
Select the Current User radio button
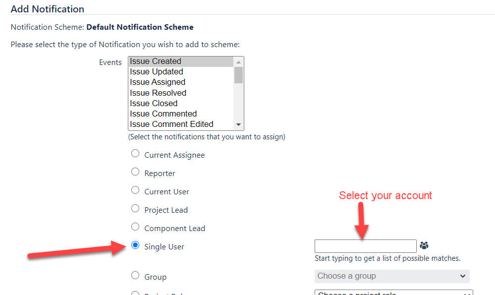pyautogui.click(x=135, y=190)
